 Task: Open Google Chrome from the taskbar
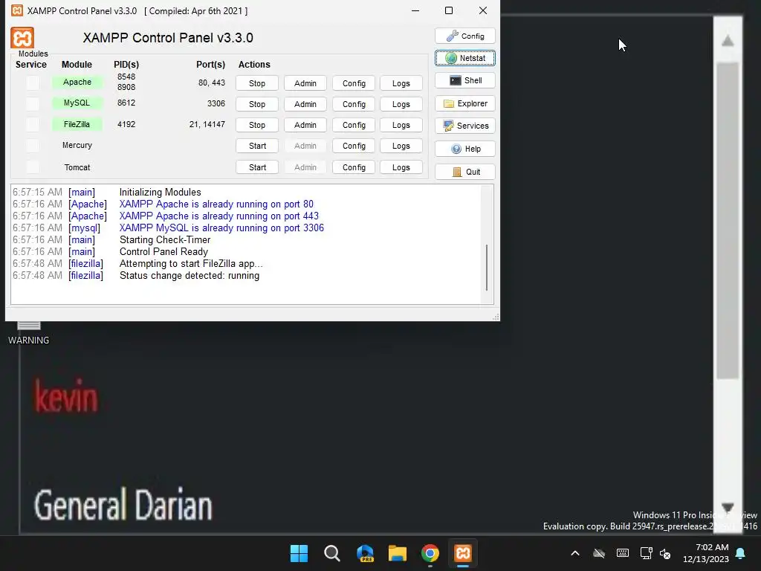tap(430, 553)
